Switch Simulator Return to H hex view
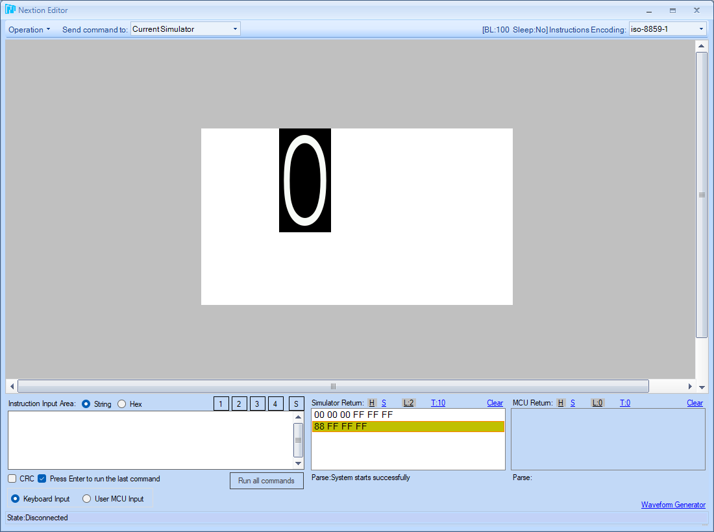 [372, 403]
